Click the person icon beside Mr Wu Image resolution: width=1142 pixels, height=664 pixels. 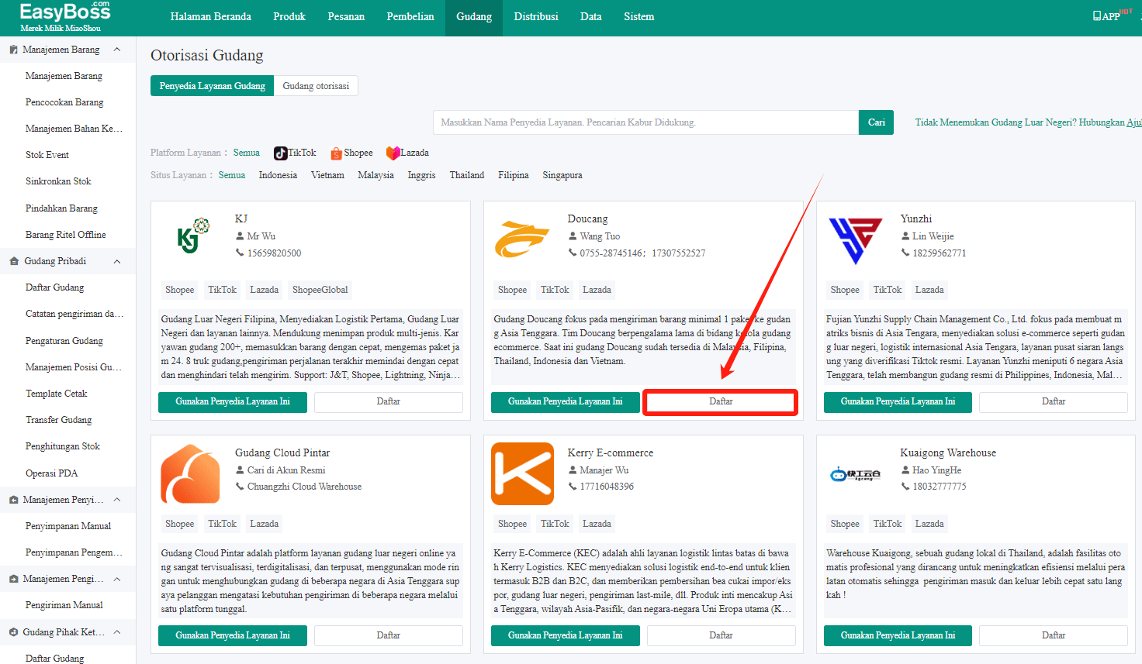tap(240, 236)
